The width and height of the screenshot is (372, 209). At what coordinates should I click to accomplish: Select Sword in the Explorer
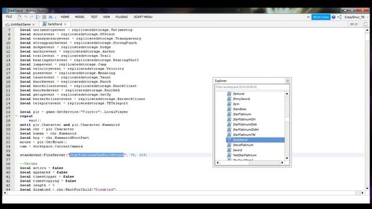237,150
